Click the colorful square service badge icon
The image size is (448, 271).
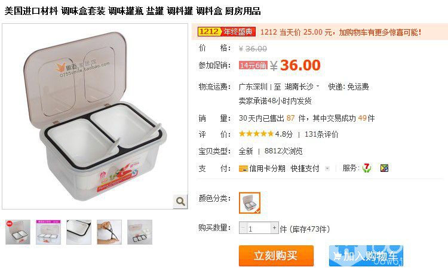[x=384, y=168]
